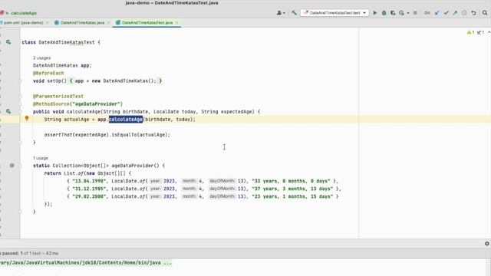Click the '1 usage' hint above ageDataProvider
The width and height of the screenshot is (491, 276).
(x=41, y=158)
